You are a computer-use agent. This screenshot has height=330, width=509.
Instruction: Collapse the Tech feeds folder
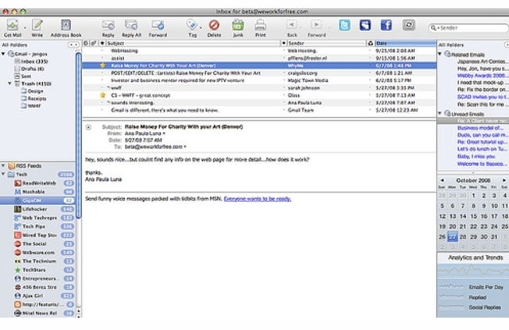click(3, 174)
